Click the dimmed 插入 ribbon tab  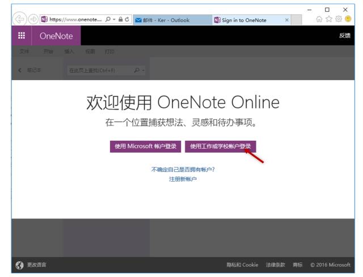coord(69,52)
